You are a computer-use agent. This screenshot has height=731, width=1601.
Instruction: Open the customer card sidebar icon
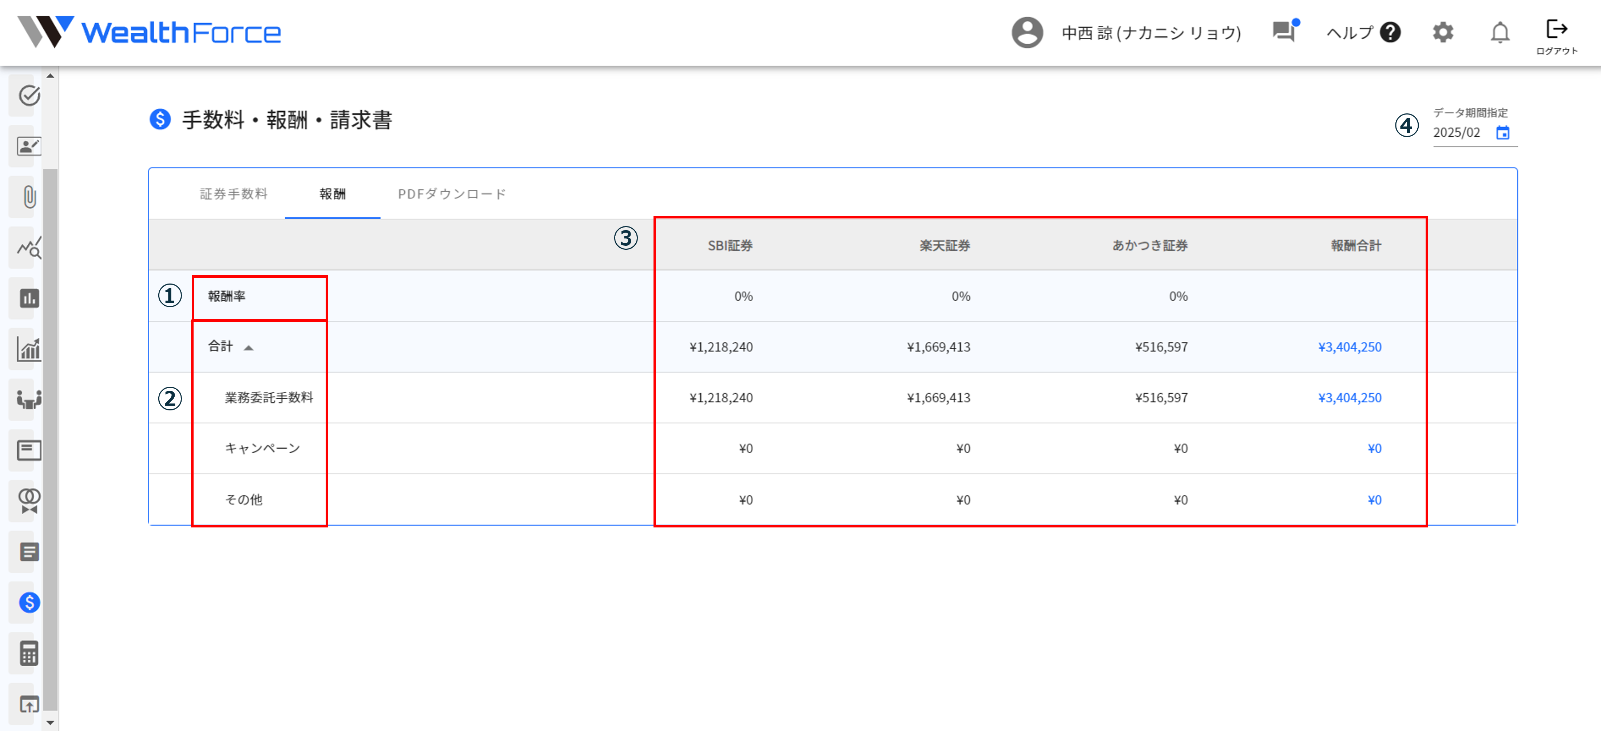pyautogui.click(x=29, y=146)
